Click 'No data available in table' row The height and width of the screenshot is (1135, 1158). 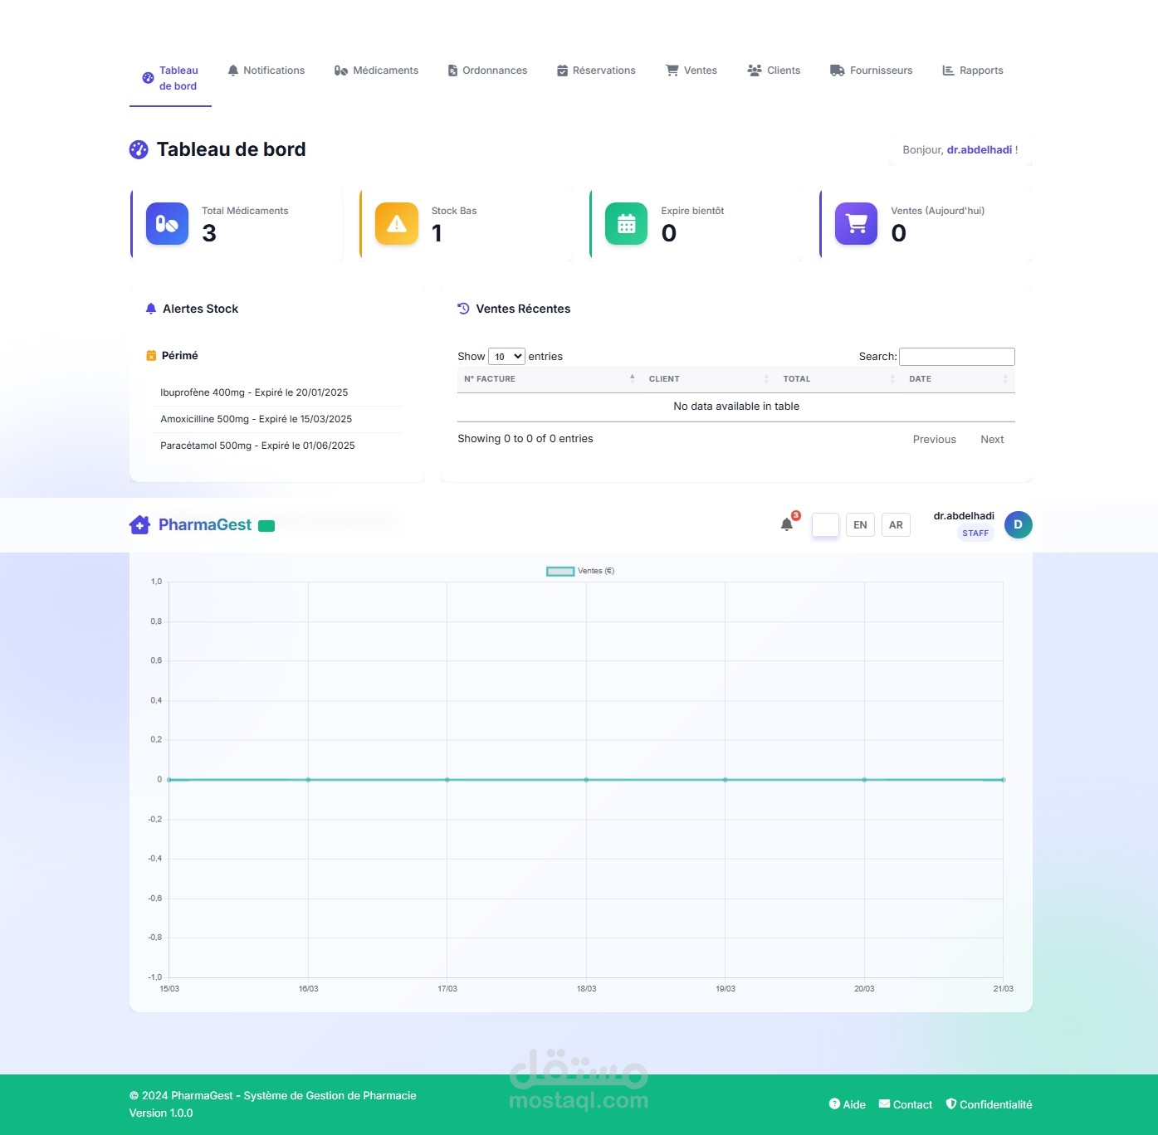(x=736, y=407)
